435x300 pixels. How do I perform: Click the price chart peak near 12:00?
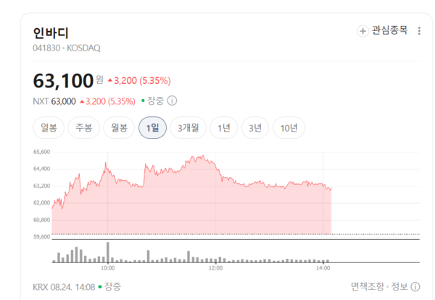pyautogui.click(x=203, y=156)
